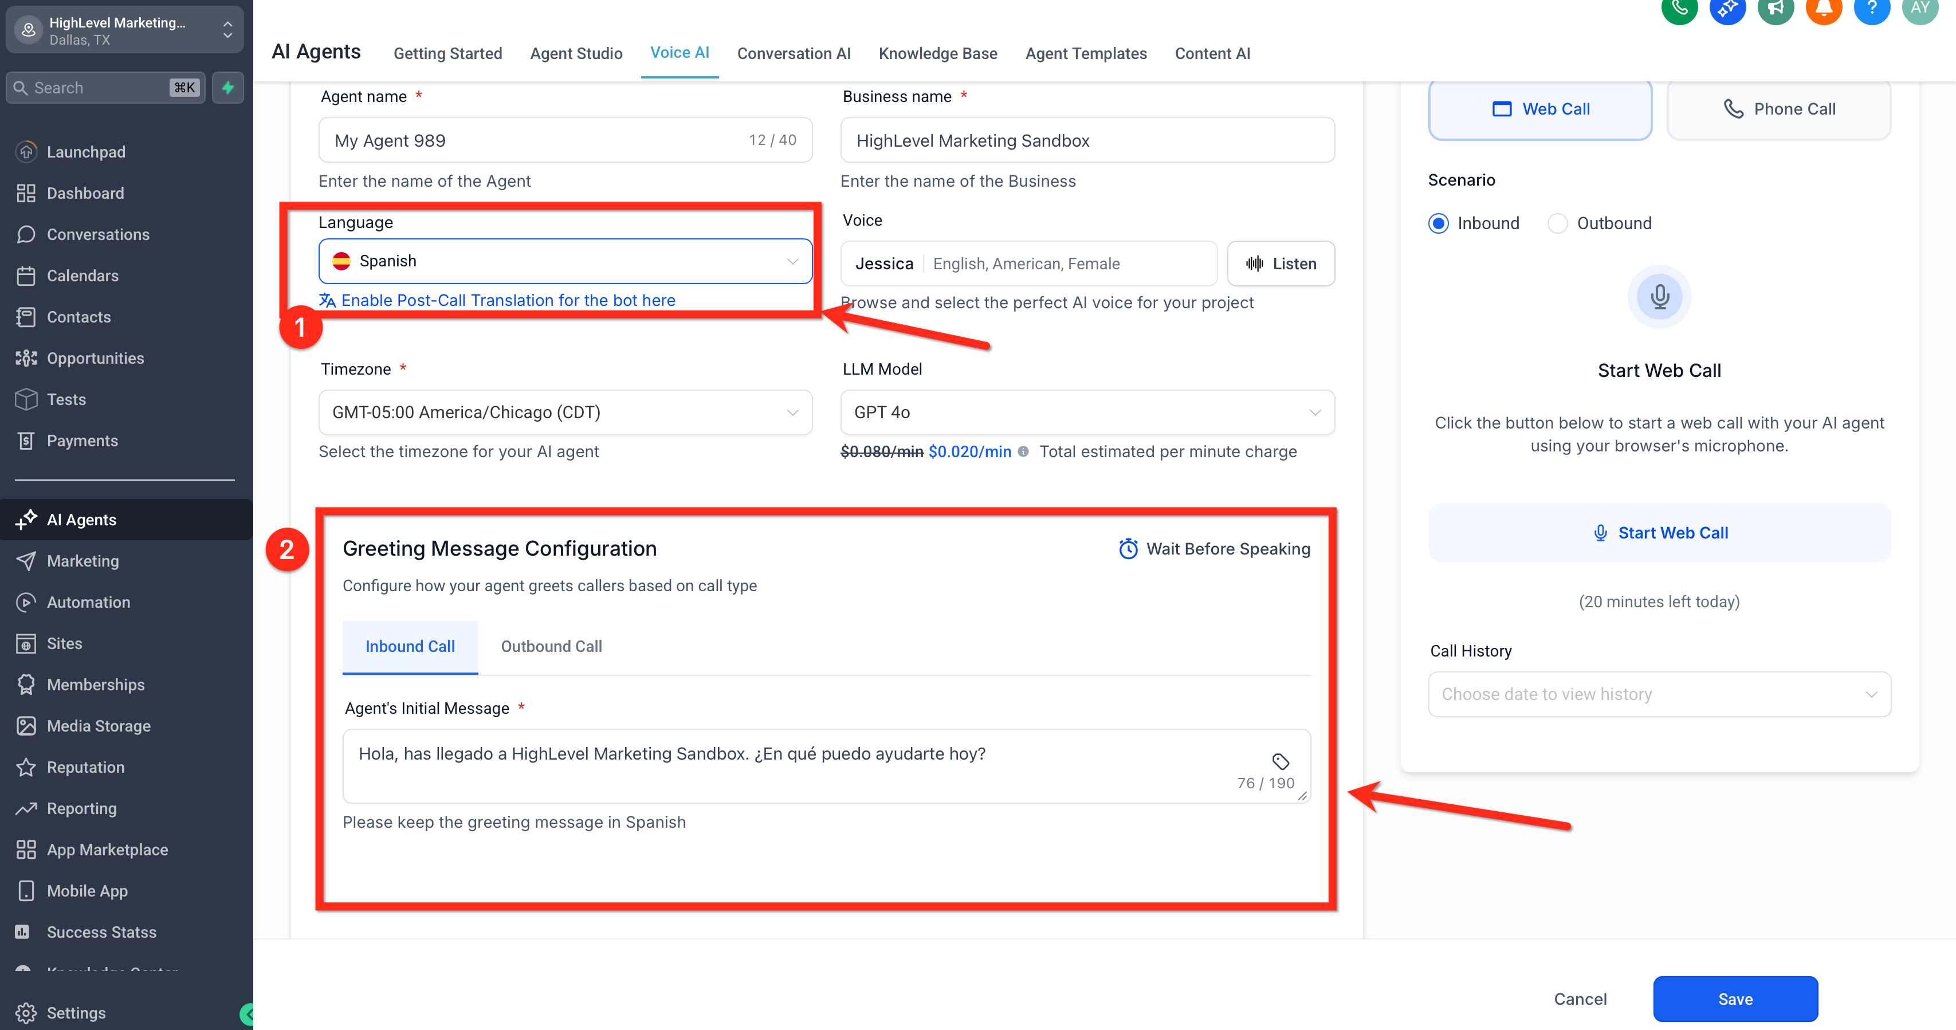
Task: Open the LLM Model GPT 4o dropdown
Action: [x=1087, y=412]
